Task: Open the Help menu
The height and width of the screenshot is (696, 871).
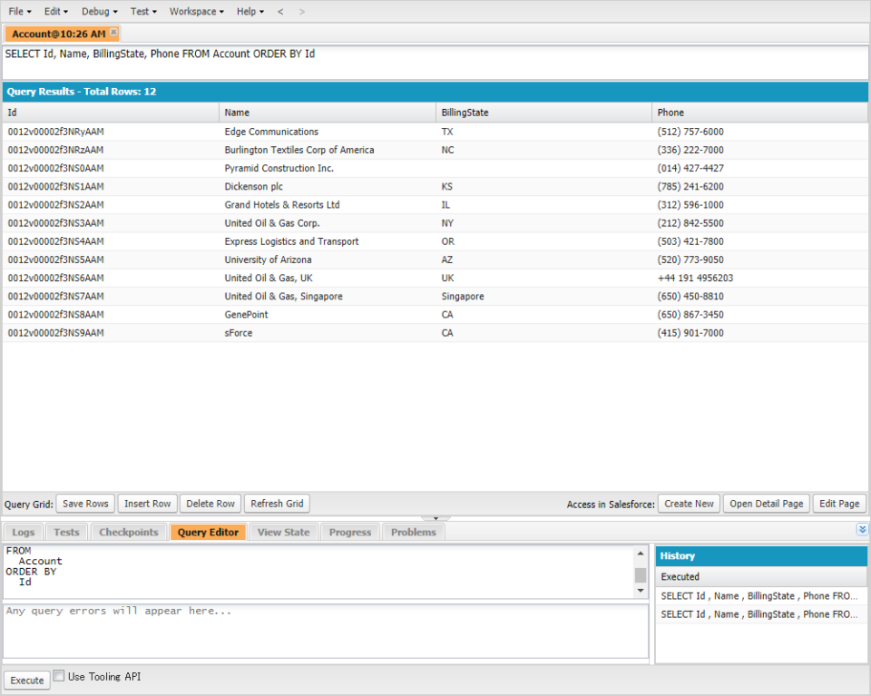Action: [x=250, y=12]
